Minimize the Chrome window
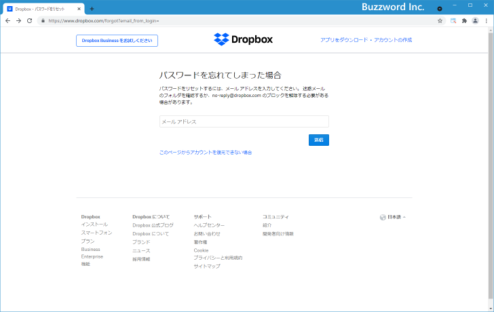Image resolution: width=494 pixels, height=312 pixels. coord(455,5)
